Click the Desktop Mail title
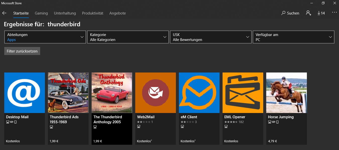 coord(17,117)
